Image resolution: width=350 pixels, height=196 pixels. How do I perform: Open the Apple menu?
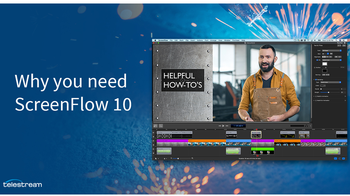pyautogui.click(x=155, y=40)
